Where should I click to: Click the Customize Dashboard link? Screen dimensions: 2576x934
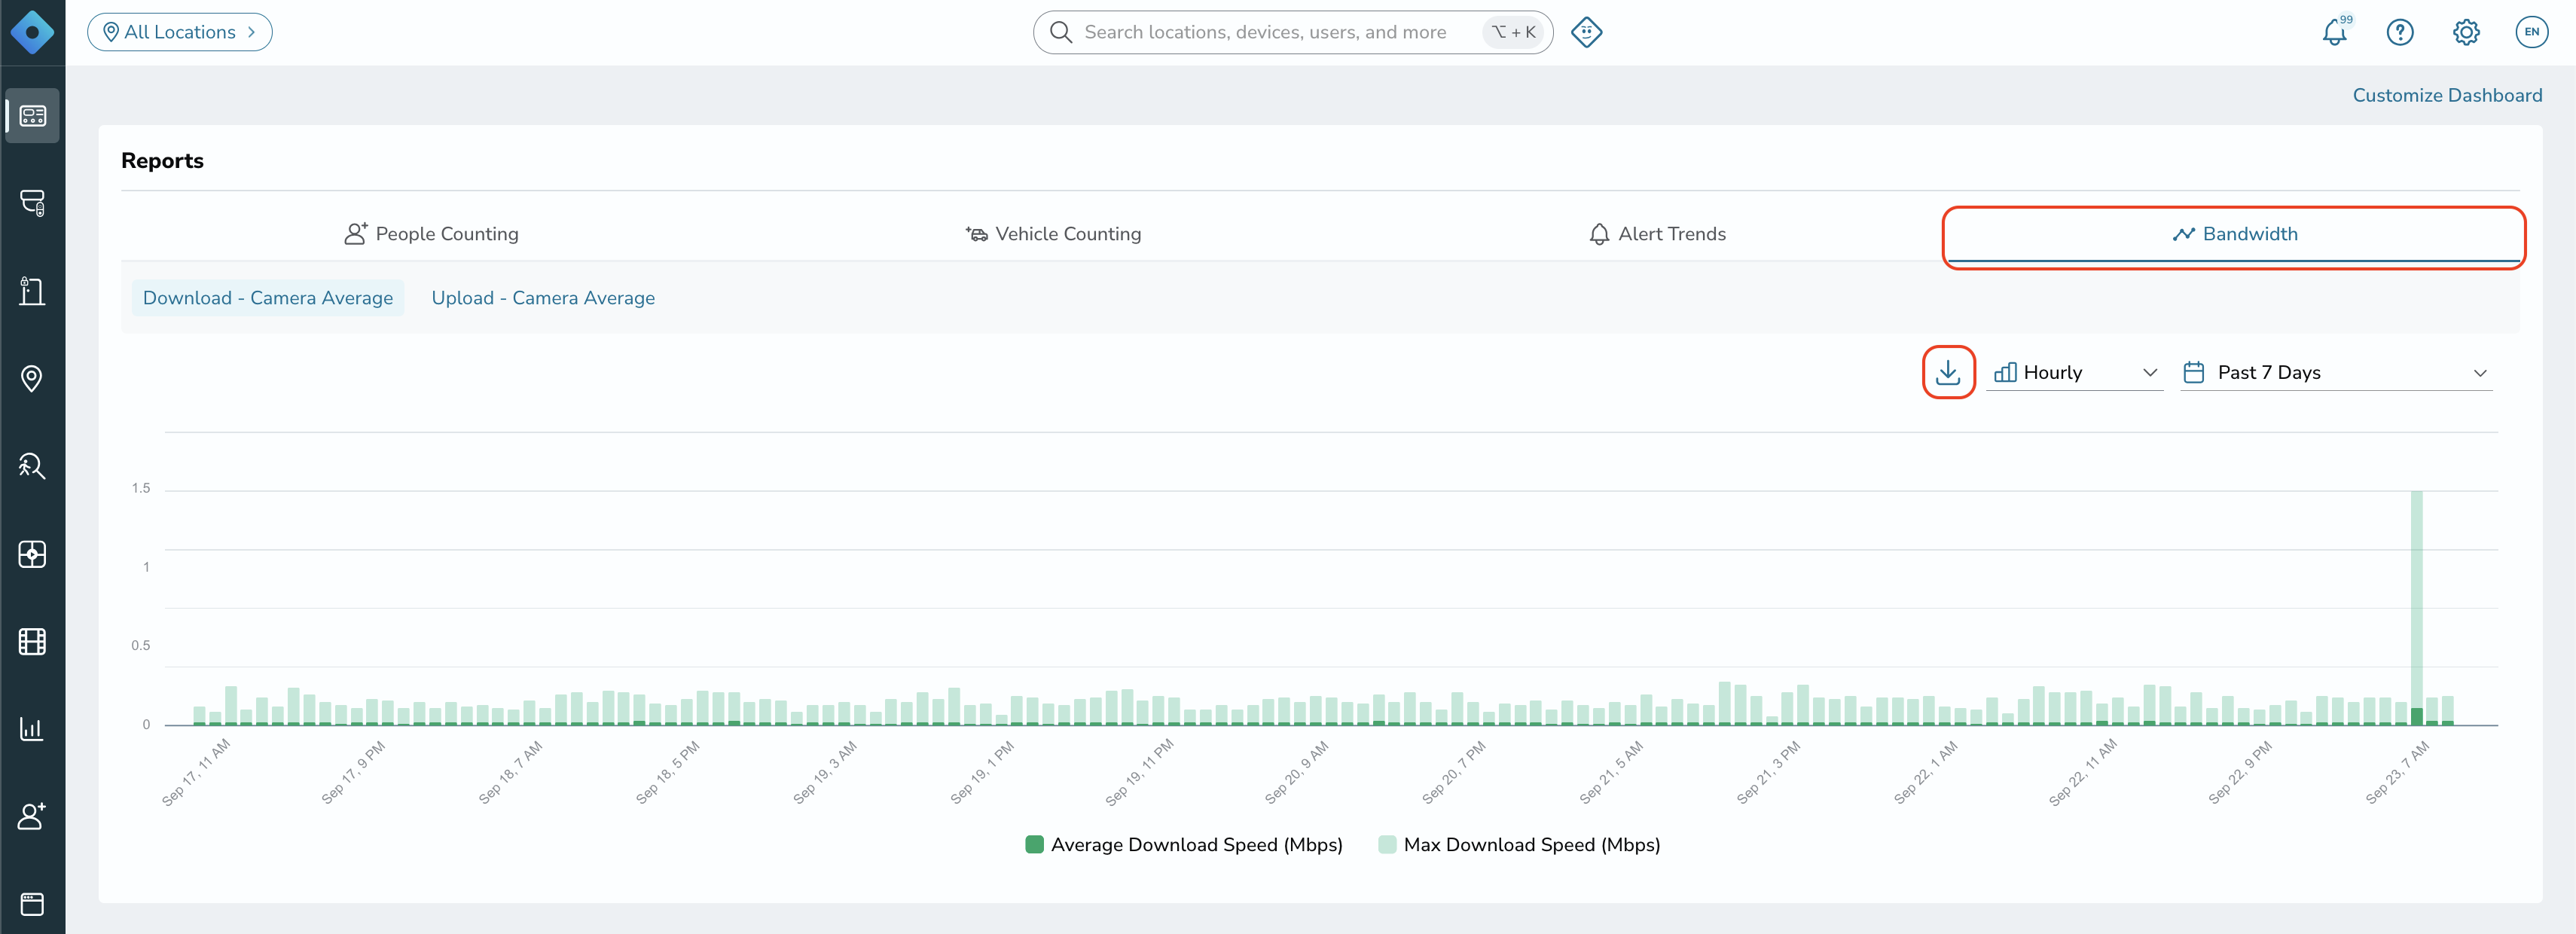pos(2447,95)
